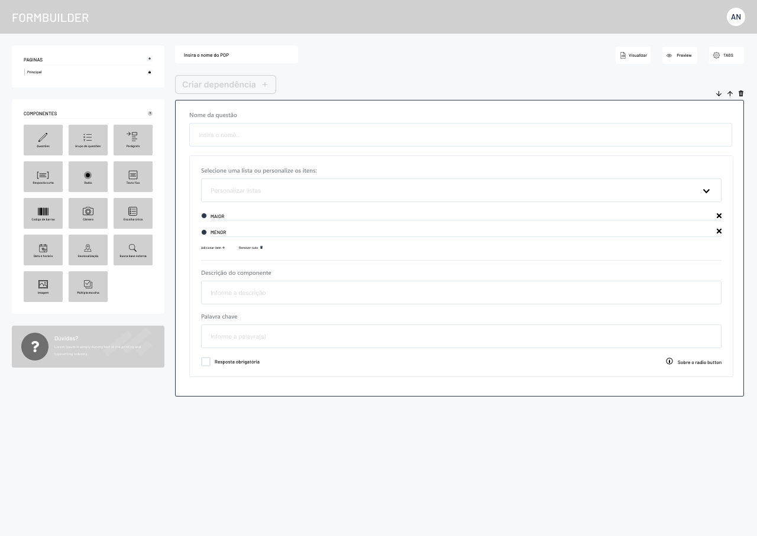Add the Radio component

[x=88, y=177]
